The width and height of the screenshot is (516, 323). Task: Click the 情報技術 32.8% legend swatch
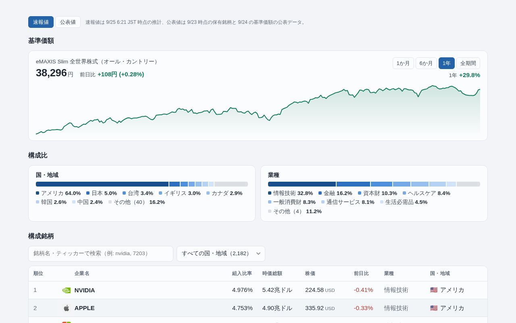[270, 193]
